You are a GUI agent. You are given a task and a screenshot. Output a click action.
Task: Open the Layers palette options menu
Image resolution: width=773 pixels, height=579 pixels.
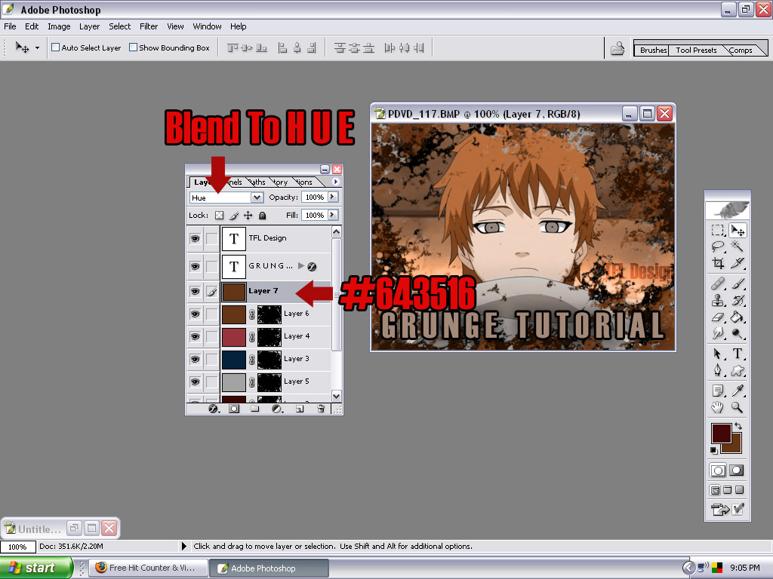pos(336,182)
